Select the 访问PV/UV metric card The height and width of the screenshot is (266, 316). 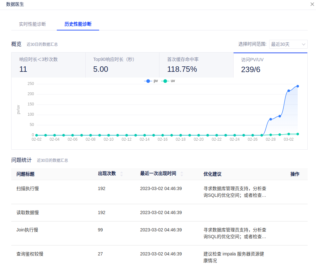tap(270, 65)
